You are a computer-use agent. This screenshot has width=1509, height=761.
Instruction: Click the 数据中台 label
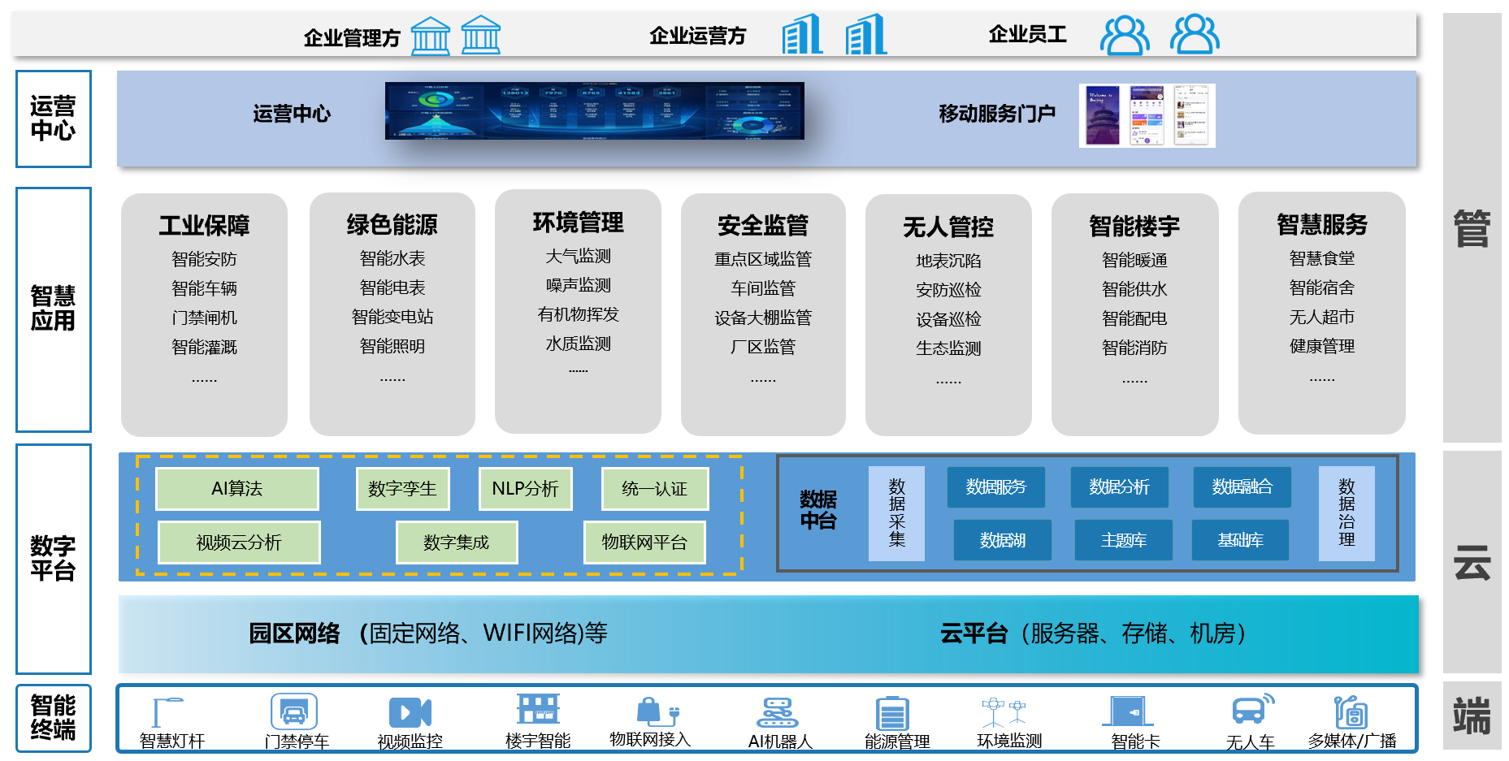pyautogui.click(x=818, y=510)
